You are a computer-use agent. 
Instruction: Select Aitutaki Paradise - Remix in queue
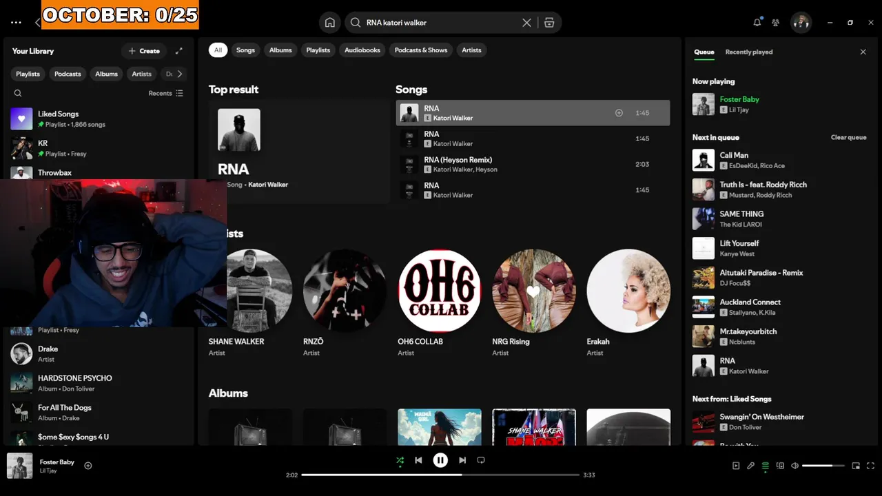[x=779, y=278]
